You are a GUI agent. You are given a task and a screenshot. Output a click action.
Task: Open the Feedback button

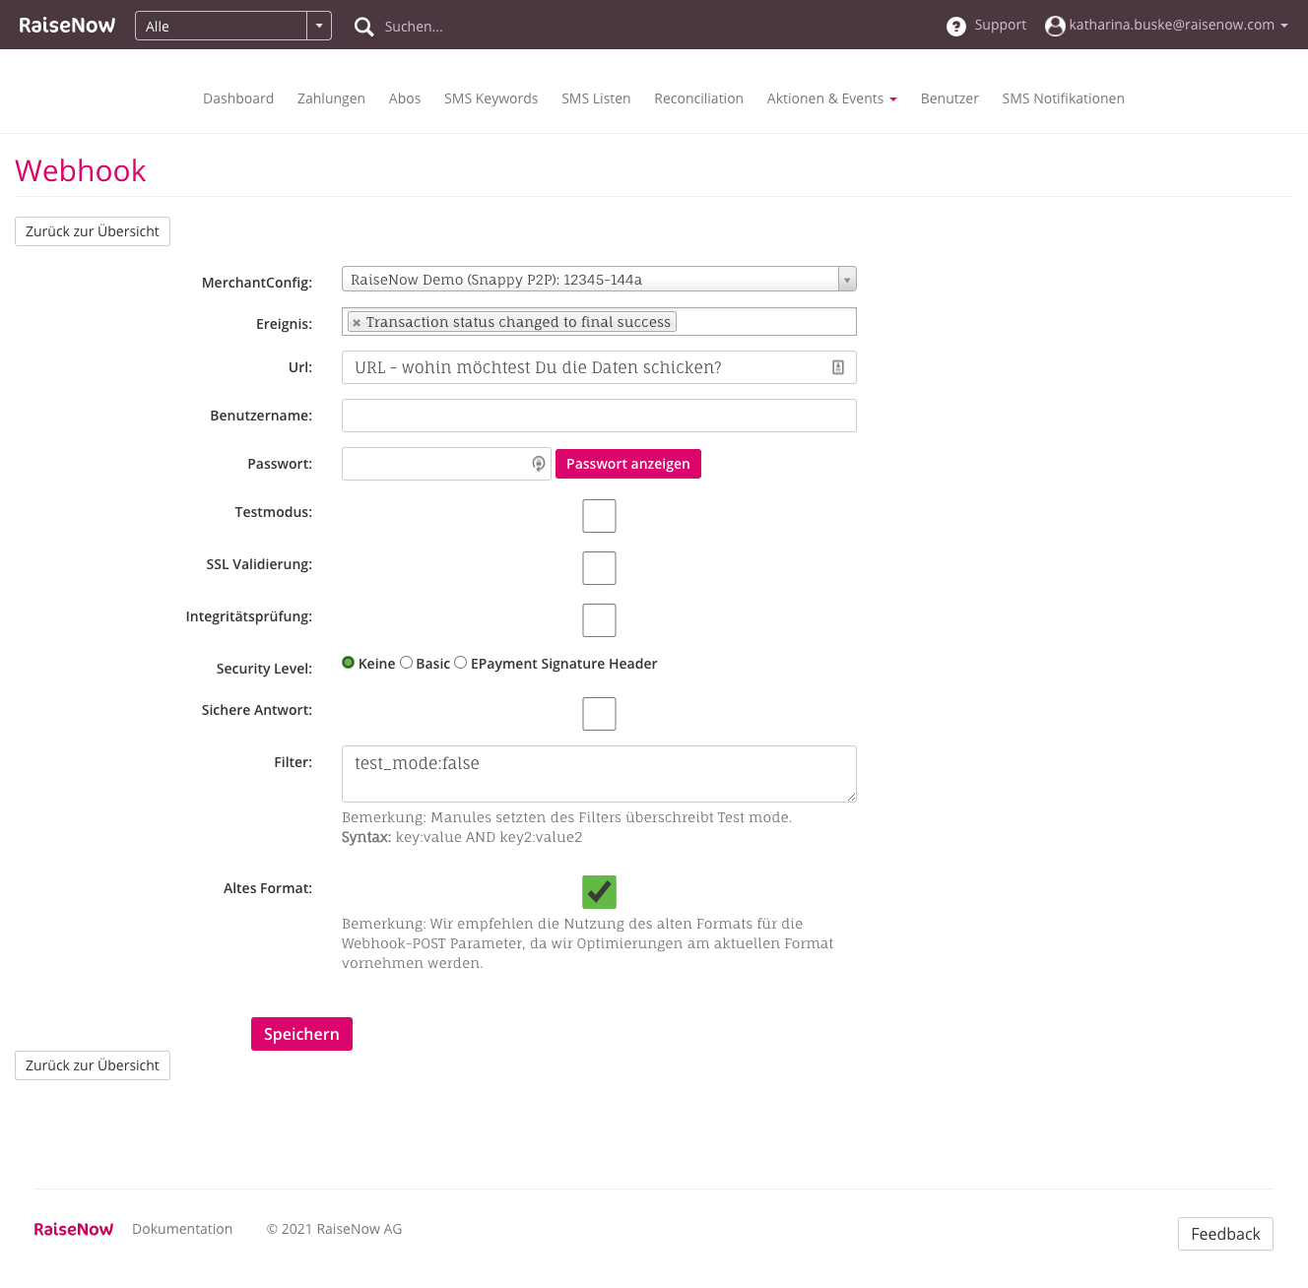pos(1225,1234)
